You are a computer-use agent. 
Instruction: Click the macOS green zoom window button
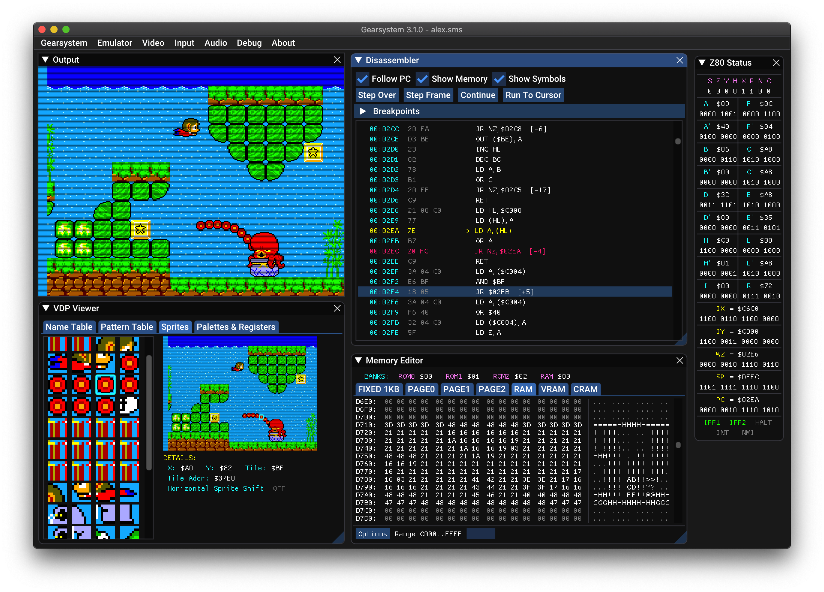point(66,29)
